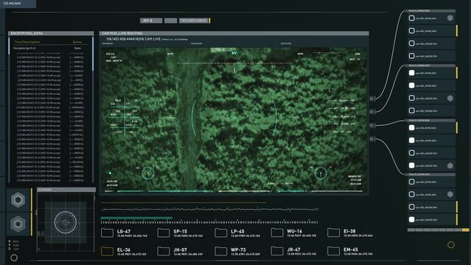Open the EM-45 folder icon

(x=333, y=251)
